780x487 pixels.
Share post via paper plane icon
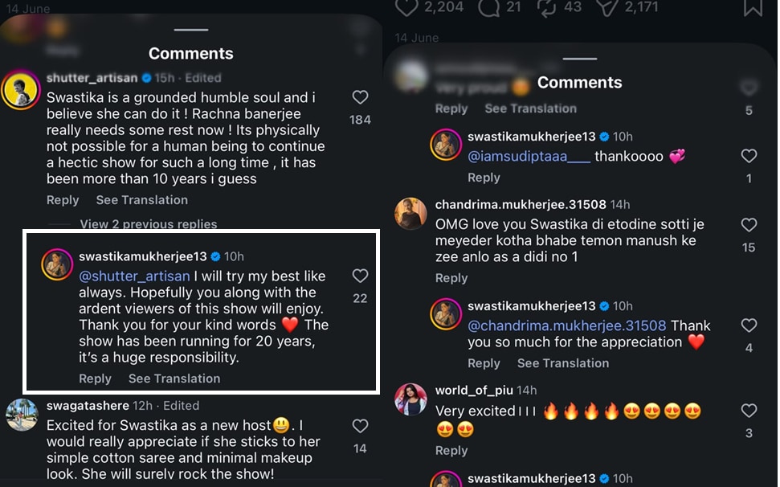coord(606,7)
